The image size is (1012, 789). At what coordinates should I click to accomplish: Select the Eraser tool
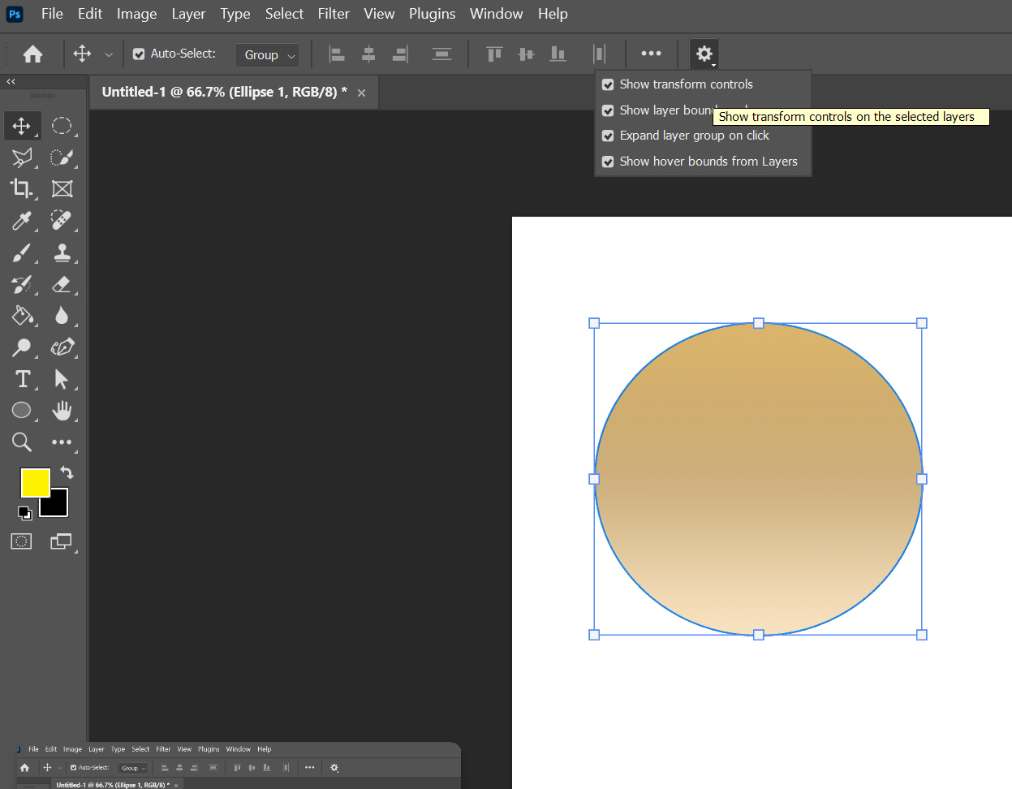pos(62,284)
